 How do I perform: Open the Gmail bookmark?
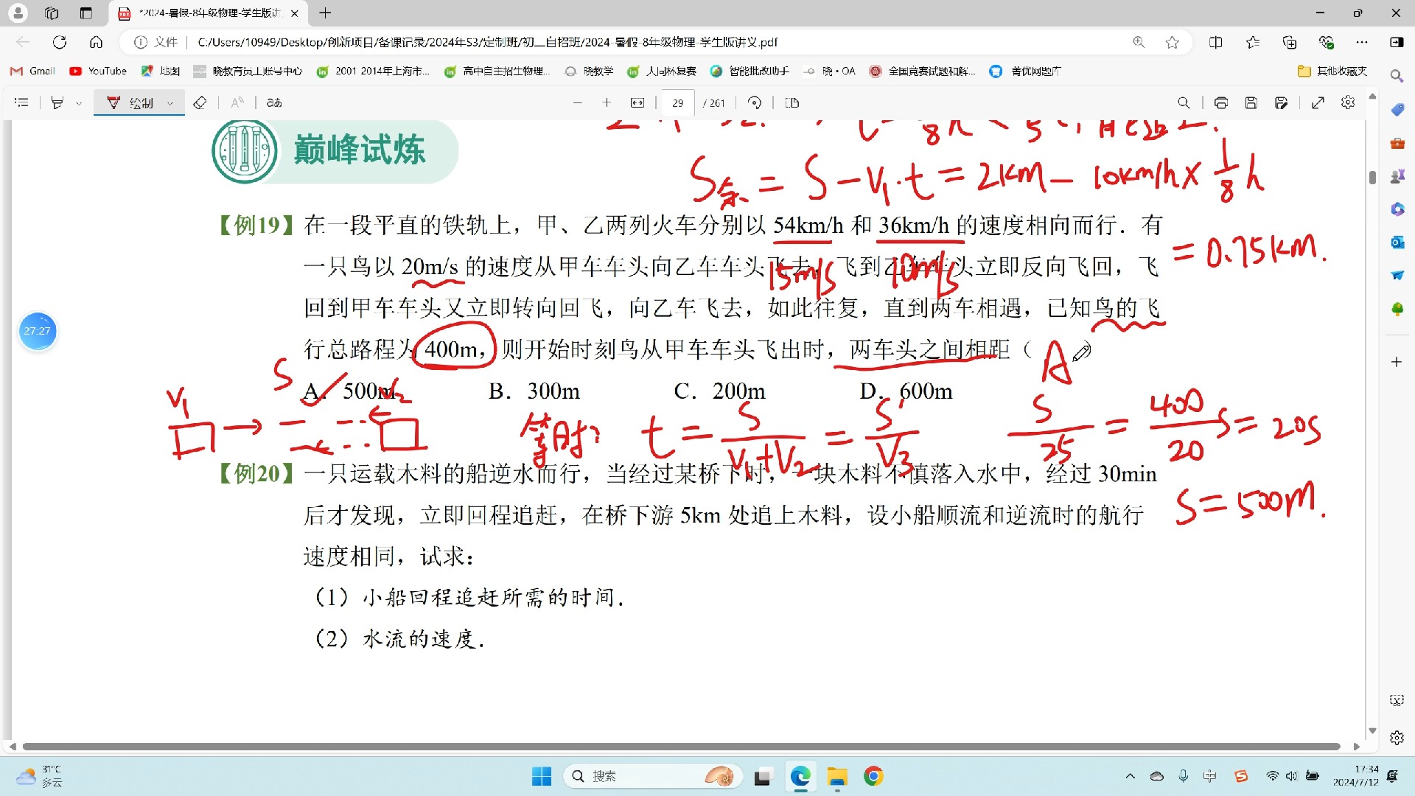pos(32,71)
